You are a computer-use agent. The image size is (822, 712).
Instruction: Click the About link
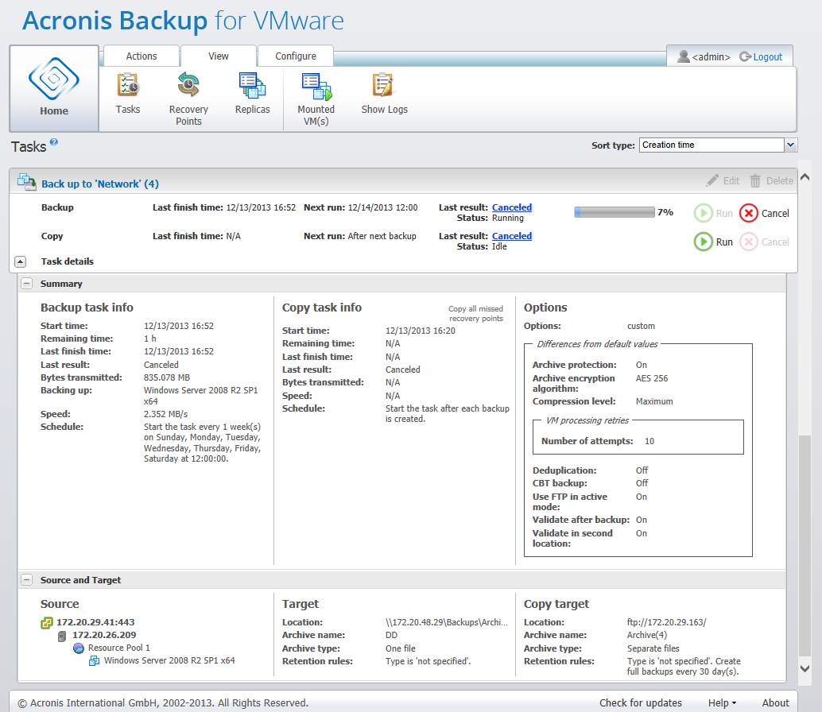(x=775, y=703)
